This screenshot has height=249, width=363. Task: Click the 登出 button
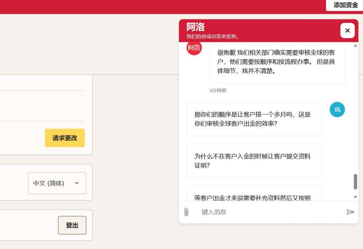[72, 225]
